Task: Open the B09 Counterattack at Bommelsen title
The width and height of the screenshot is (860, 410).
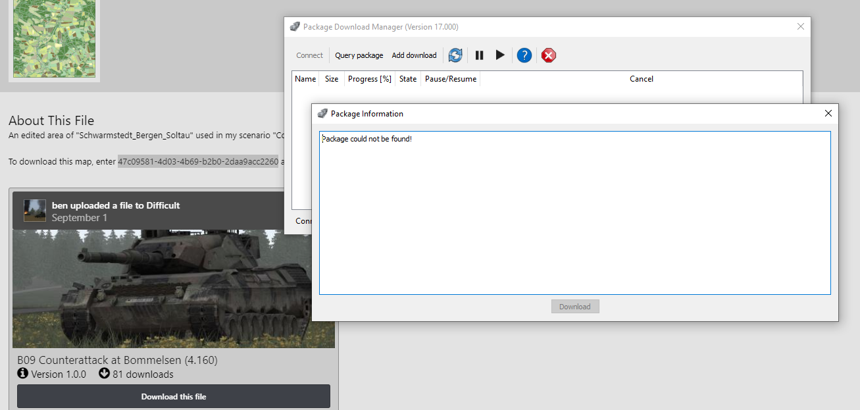Action: (117, 360)
